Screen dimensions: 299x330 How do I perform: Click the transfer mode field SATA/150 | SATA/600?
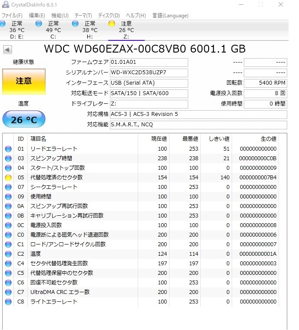point(149,93)
